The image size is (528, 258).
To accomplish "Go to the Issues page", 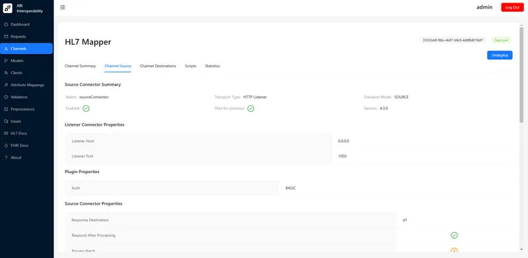I will (26, 121).
